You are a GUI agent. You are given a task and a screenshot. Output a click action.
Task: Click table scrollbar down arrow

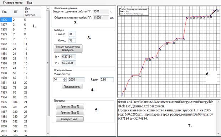48,134
